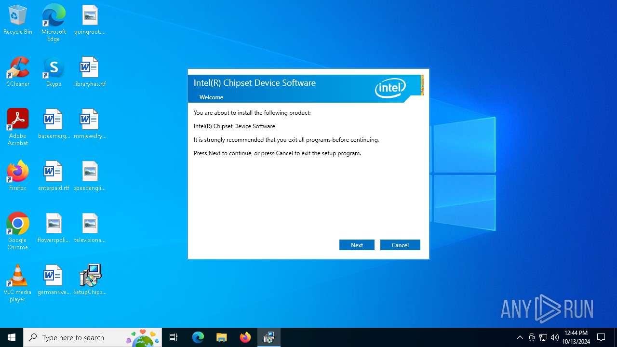This screenshot has height=347, width=617.
Task: Open the notification center
Action: [x=601, y=337]
